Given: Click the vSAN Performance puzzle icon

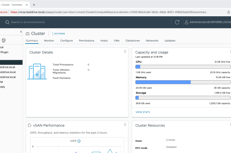Looking at the screenshot, I should [x=29, y=125].
